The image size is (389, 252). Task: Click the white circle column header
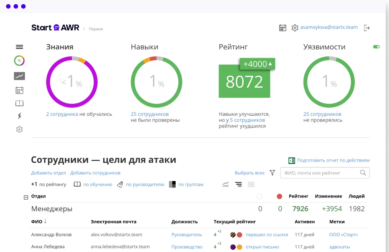(x=260, y=196)
